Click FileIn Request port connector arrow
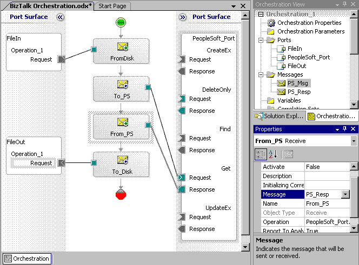Image resolution: width=359 pixels, height=265 pixels. [x=61, y=59]
